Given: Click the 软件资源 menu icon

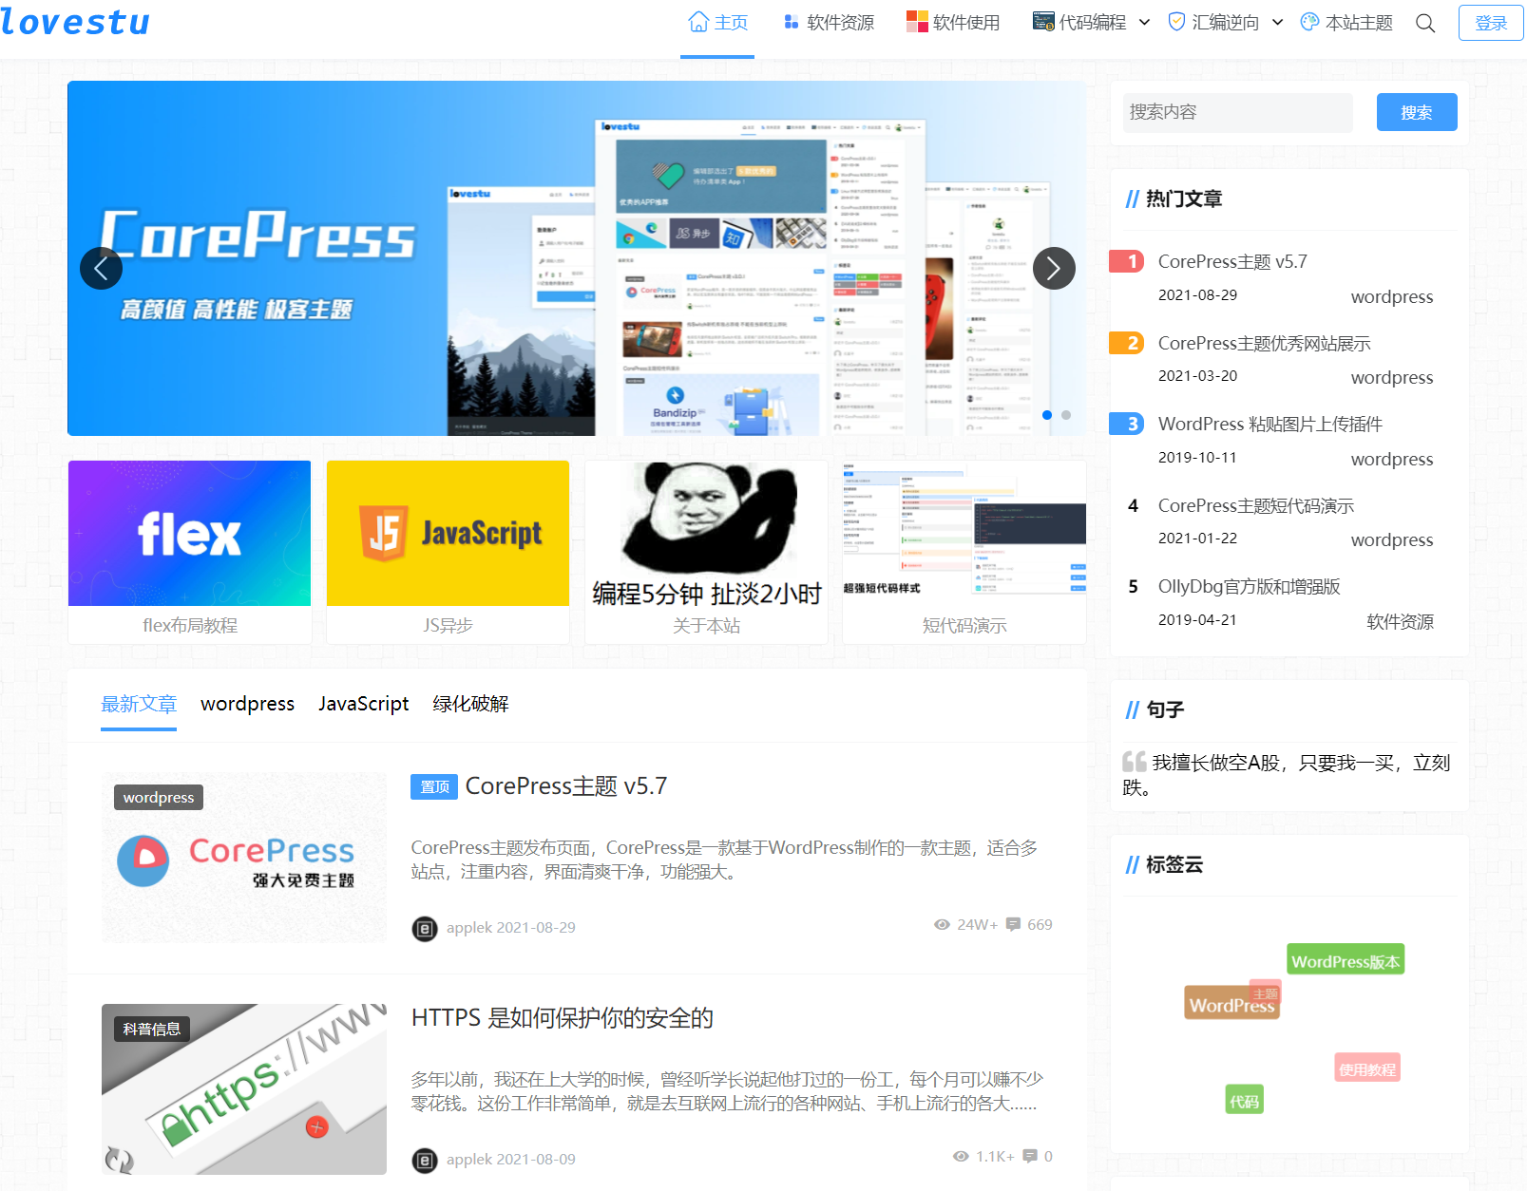Looking at the screenshot, I should (791, 22).
